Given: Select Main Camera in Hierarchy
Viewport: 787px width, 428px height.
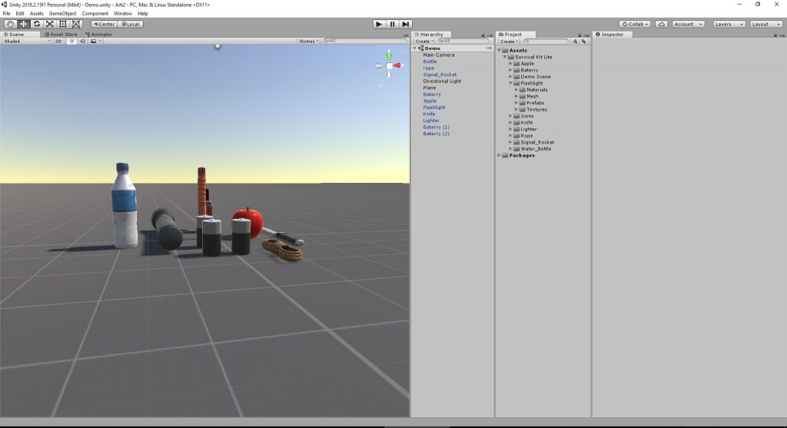Looking at the screenshot, I should pyautogui.click(x=439, y=55).
